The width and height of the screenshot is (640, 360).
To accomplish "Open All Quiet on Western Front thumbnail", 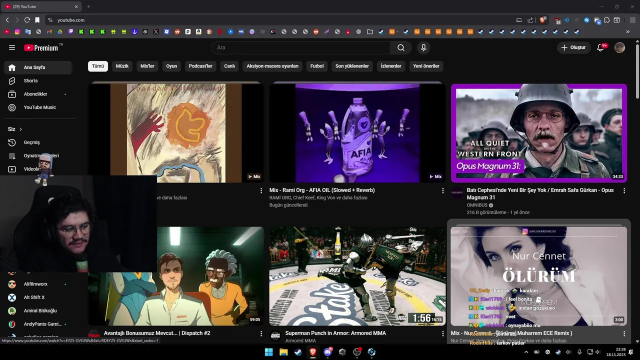I will (x=539, y=133).
